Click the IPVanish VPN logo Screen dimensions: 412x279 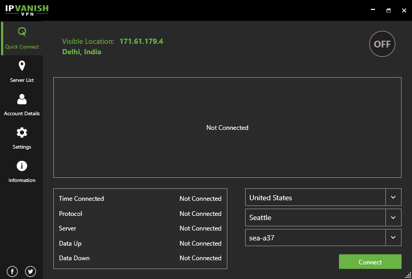coord(28,10)
